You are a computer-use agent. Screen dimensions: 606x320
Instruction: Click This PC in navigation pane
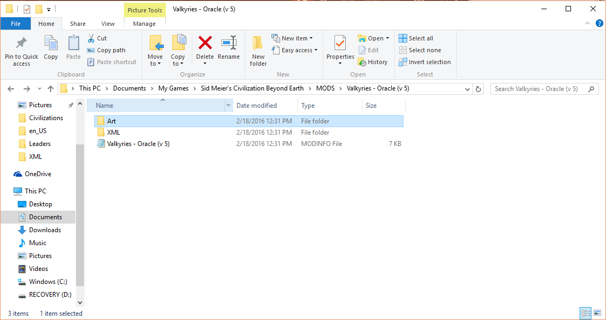point(35,191)
